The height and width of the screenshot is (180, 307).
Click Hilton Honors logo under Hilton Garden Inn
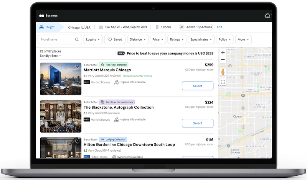pyautogui.click(x=87, y=157)
